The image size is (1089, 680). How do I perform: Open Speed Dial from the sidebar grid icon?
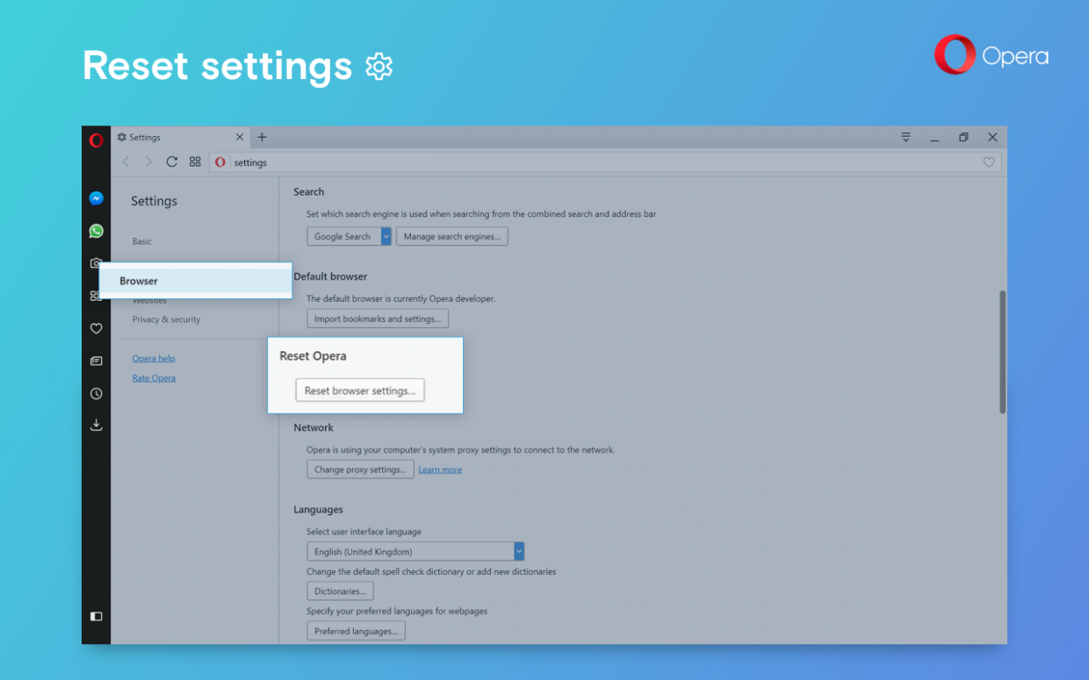click(96, 296)
